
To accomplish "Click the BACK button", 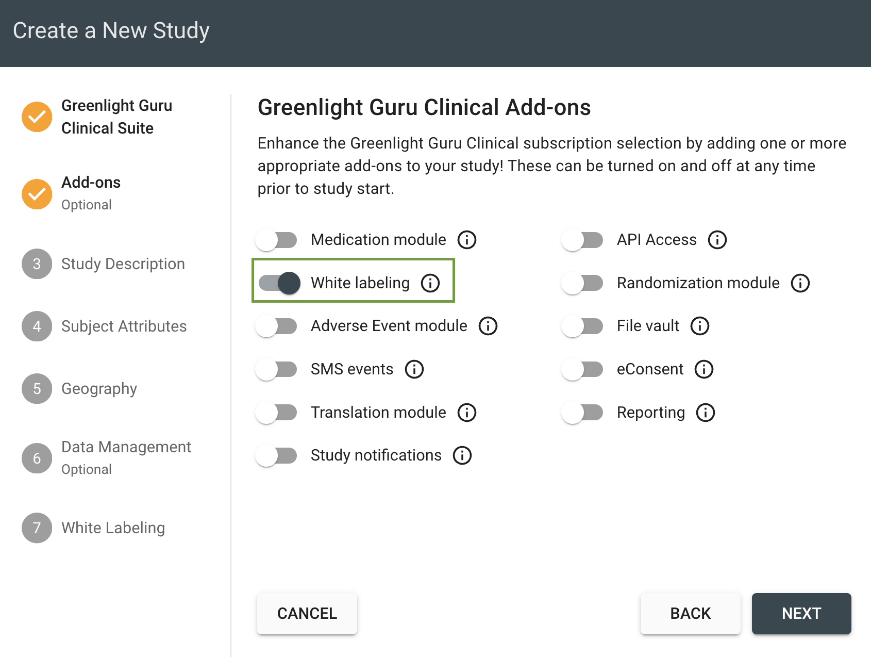I will tap(691, 614).
